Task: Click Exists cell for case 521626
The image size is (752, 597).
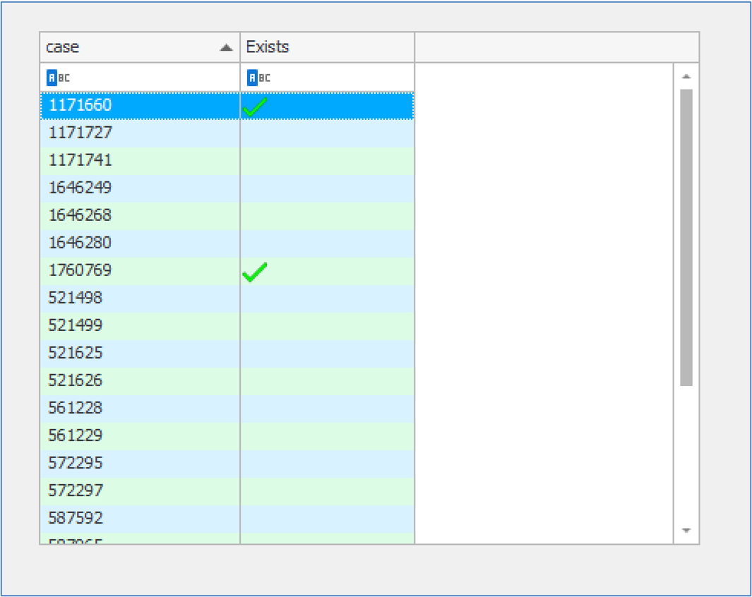Action: (x=327, y=380)
